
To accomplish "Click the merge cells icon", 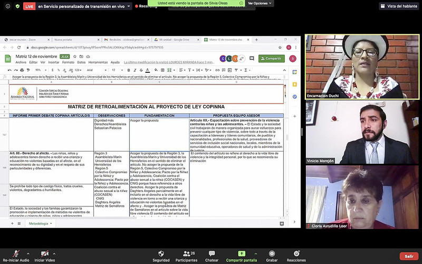I will (x=169, y=70).
